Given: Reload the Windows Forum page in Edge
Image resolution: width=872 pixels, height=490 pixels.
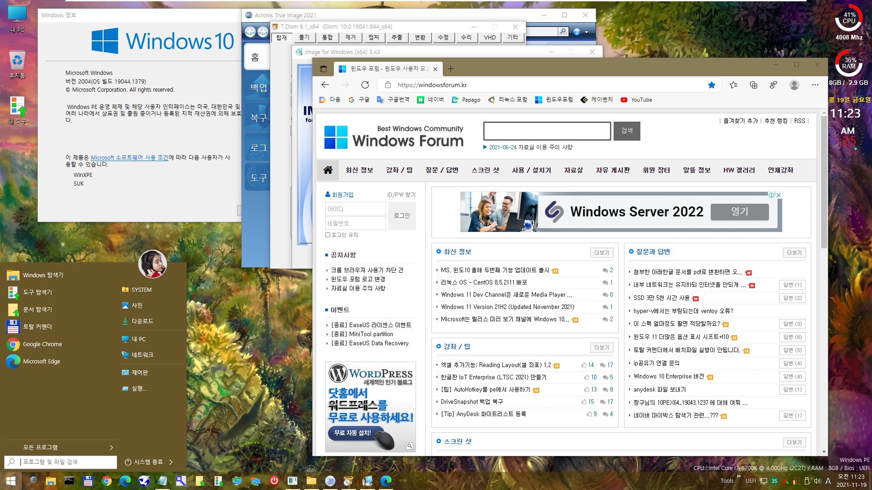Looking at the screenshot, I should click(365, 85).
